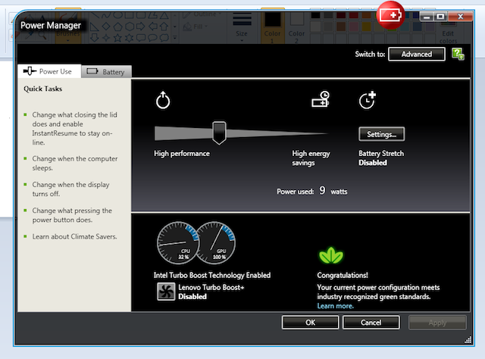Follow the Learn more. link

(335, 306)
